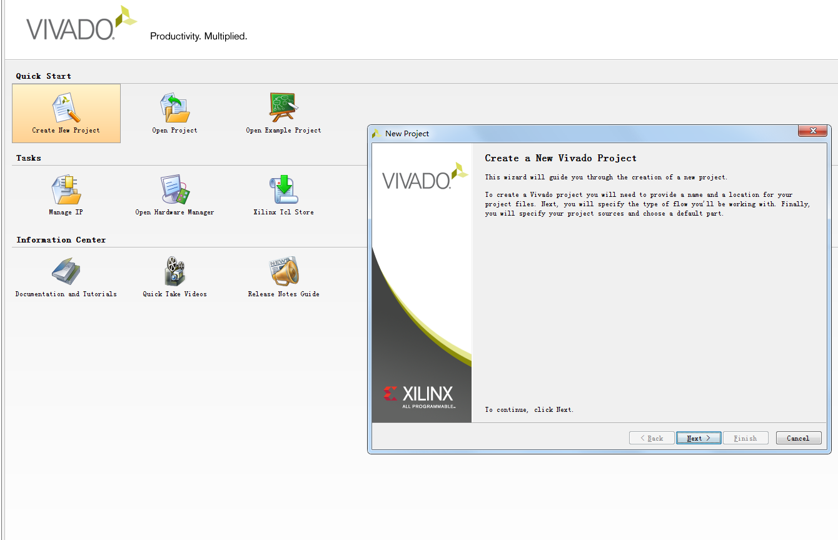Viewport: 838px width, 540px height.
Task: Close the New Project dialog window
Action: (x=813, y=131)
